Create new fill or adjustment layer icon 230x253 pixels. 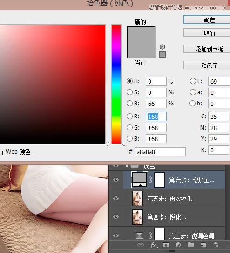coord(179,245)
